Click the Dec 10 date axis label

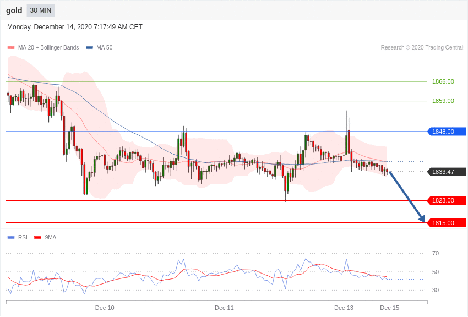tap(105, 308)
